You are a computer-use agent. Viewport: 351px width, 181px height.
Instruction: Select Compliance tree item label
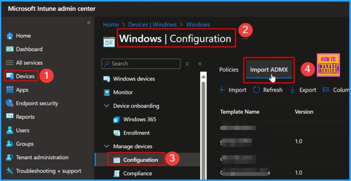click(137, 173)
